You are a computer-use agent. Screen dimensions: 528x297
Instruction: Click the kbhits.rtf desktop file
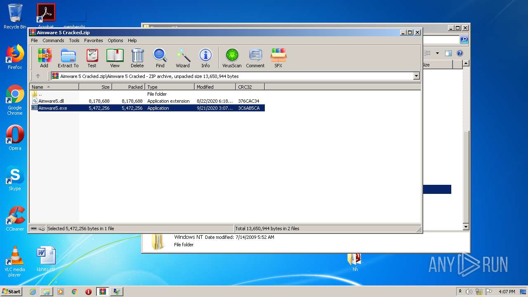(46, 259)
